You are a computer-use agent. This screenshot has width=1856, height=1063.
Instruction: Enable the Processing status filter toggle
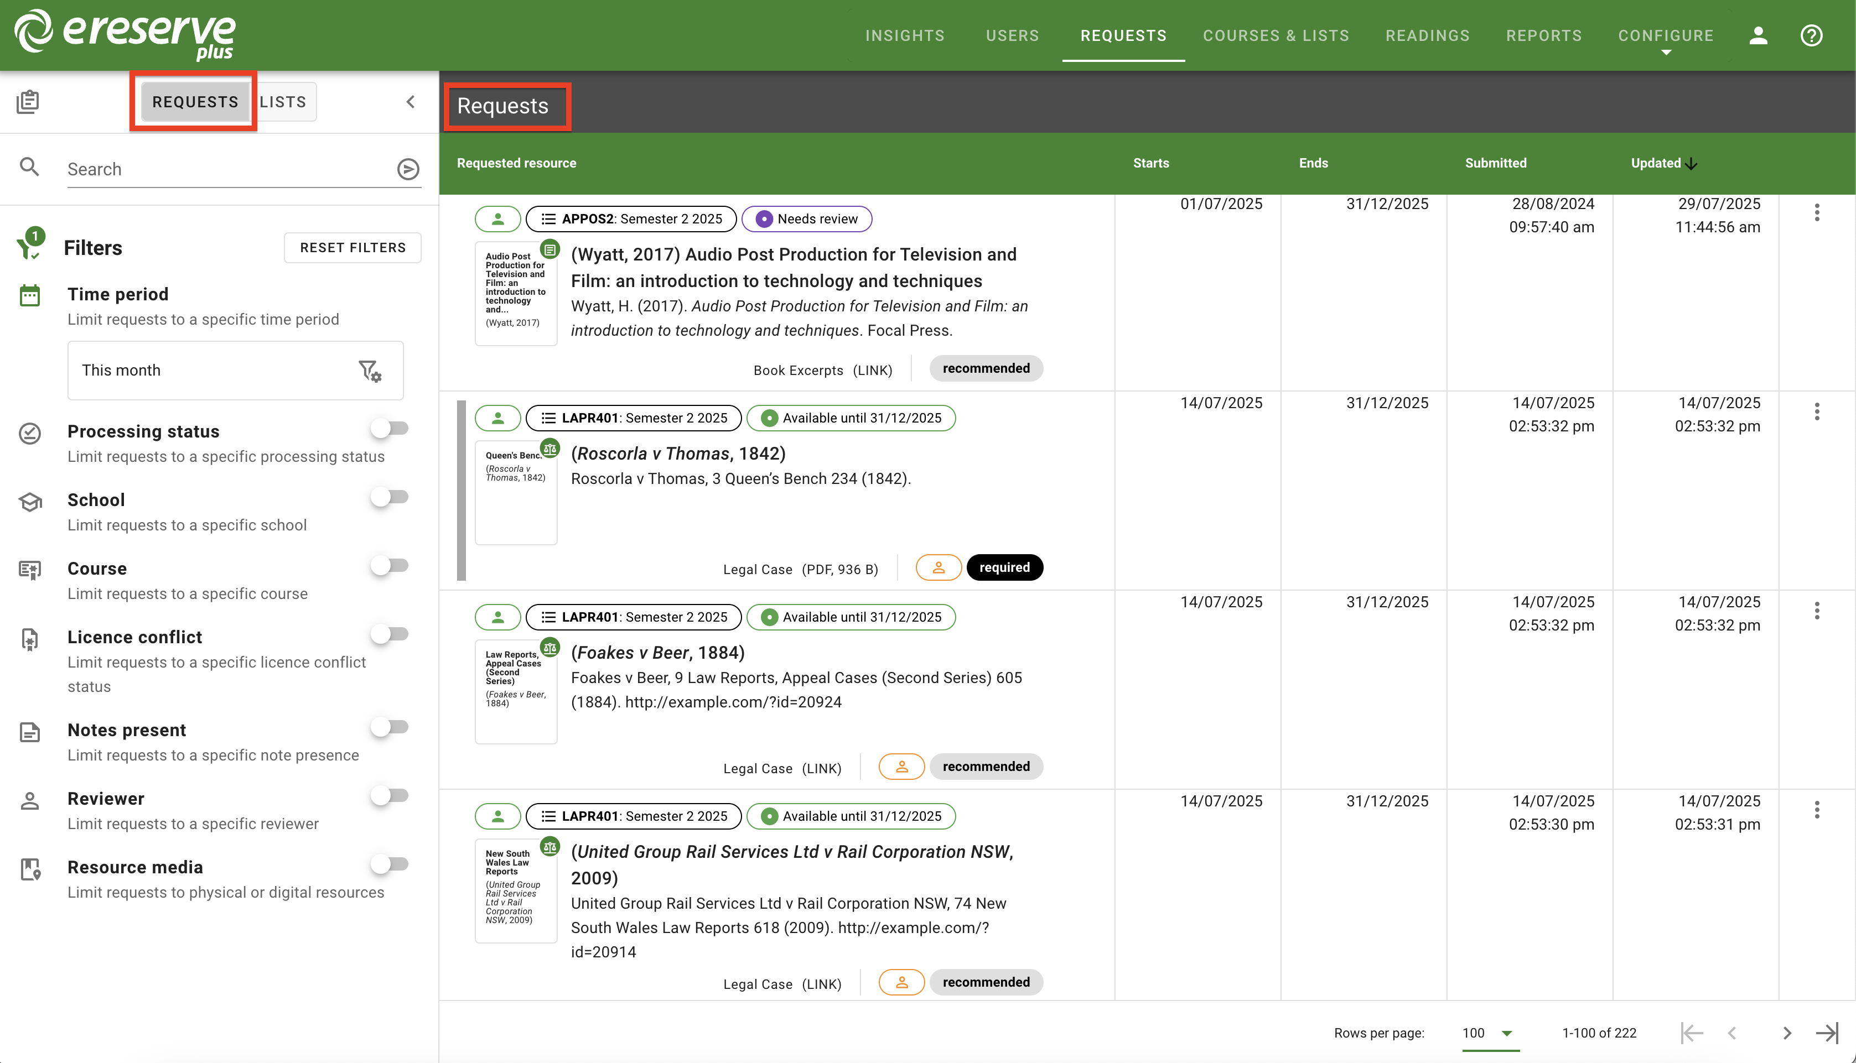coord(390,429)
